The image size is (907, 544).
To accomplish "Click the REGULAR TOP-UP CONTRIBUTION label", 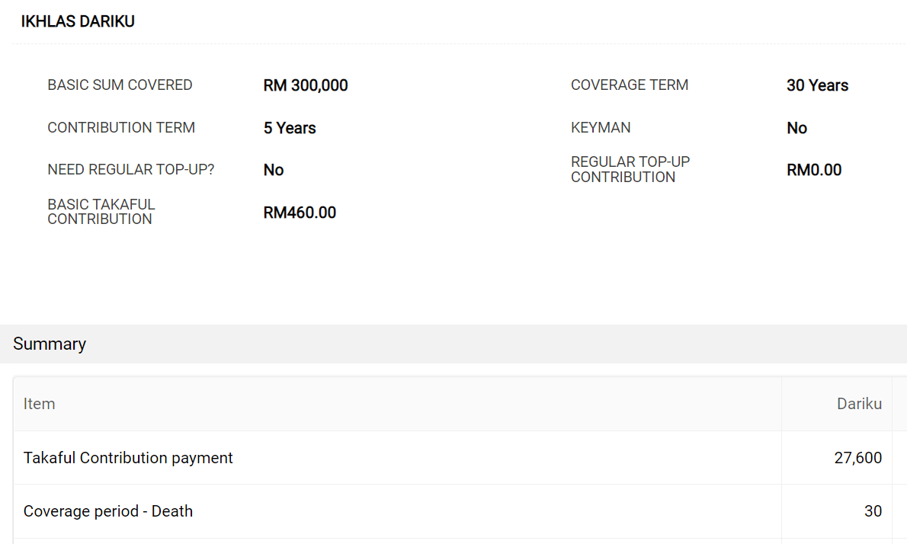I will [x=630, y=169].
